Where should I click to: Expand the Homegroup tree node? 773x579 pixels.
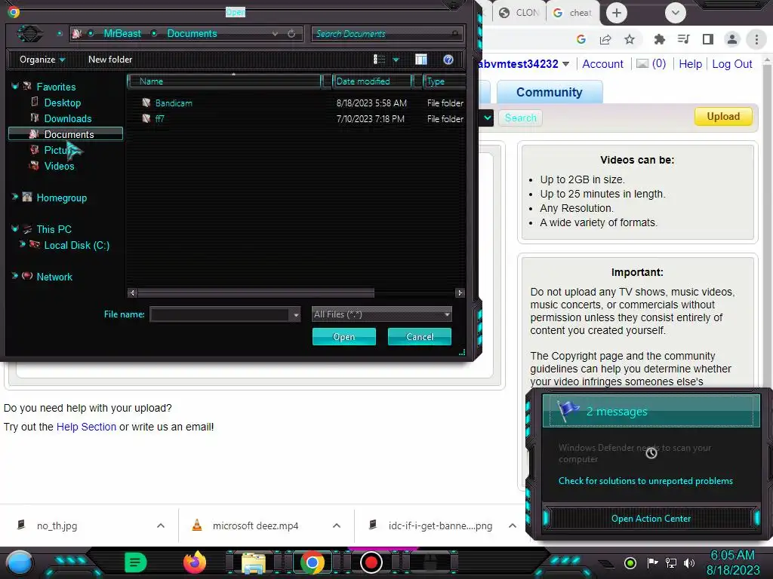pyautogui.click(x=15, y=197)
